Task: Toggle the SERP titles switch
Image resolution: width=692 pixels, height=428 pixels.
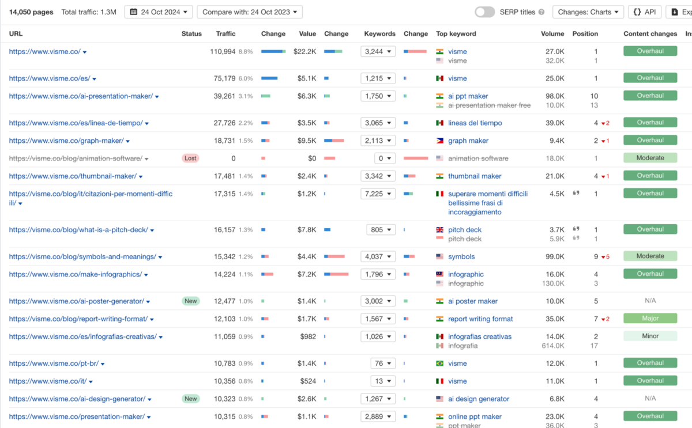Action: [485, 12]
